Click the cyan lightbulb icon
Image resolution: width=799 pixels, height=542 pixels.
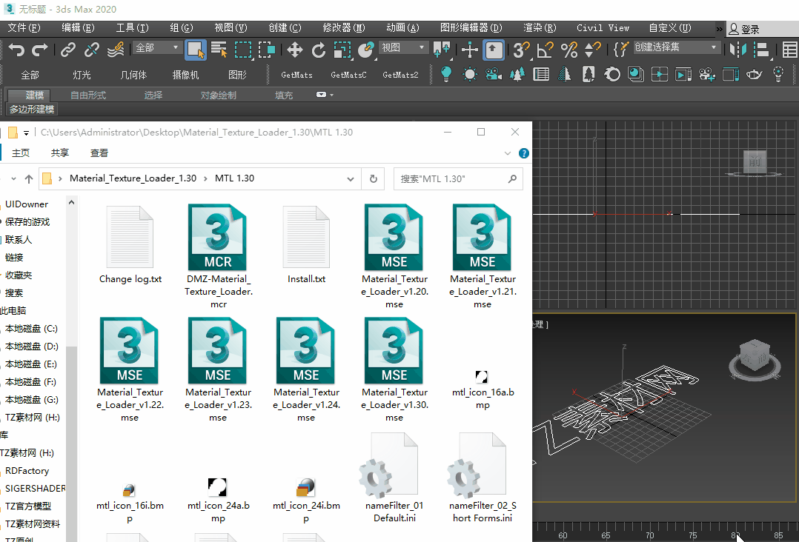446,74
